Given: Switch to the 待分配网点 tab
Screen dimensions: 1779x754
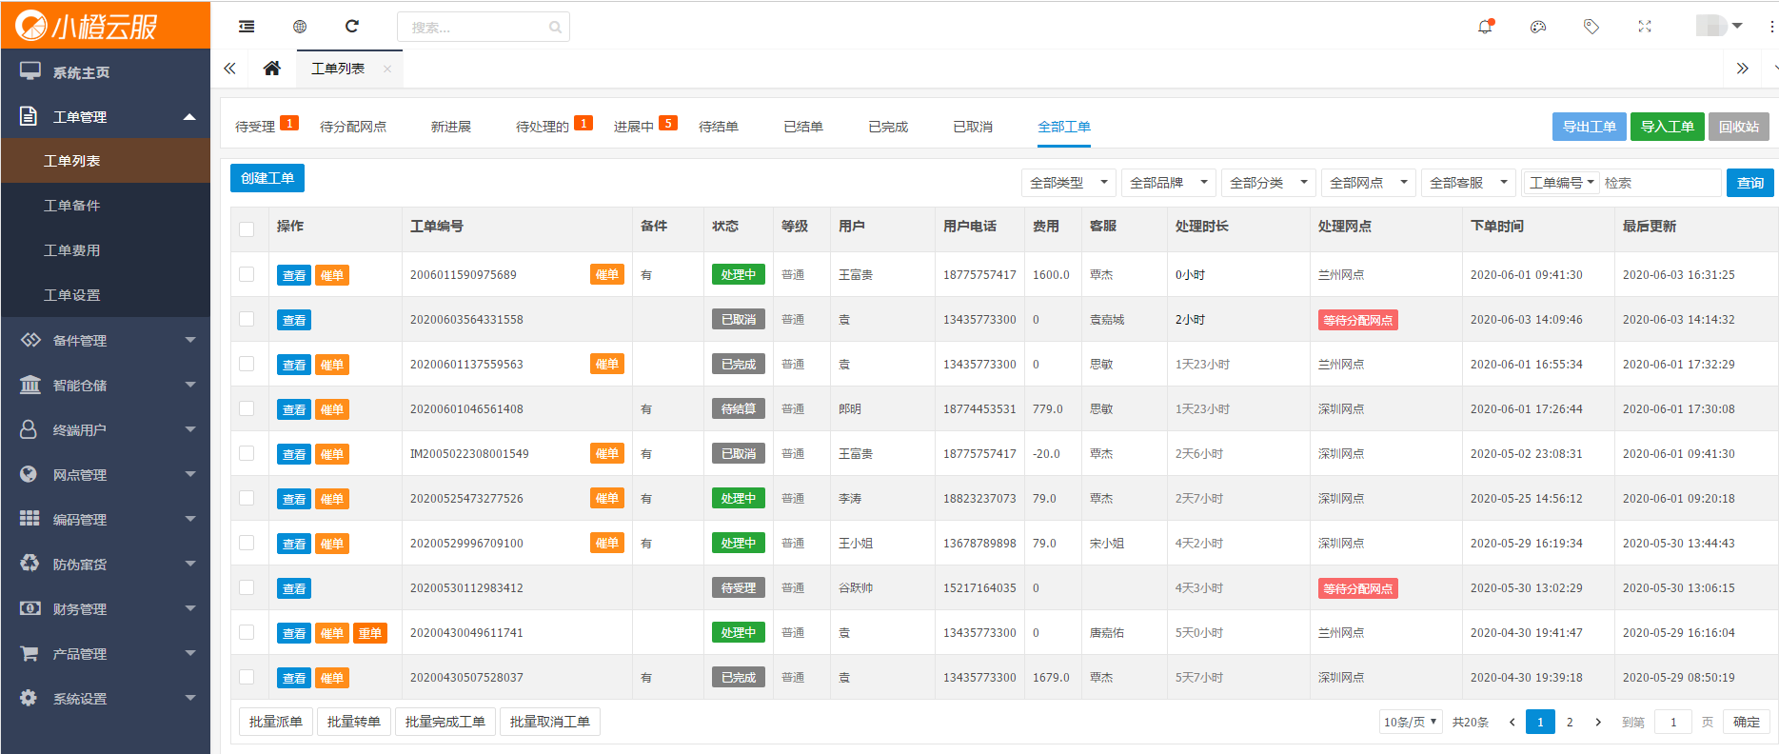Looking at the screenshot, I should click(353, 127).
